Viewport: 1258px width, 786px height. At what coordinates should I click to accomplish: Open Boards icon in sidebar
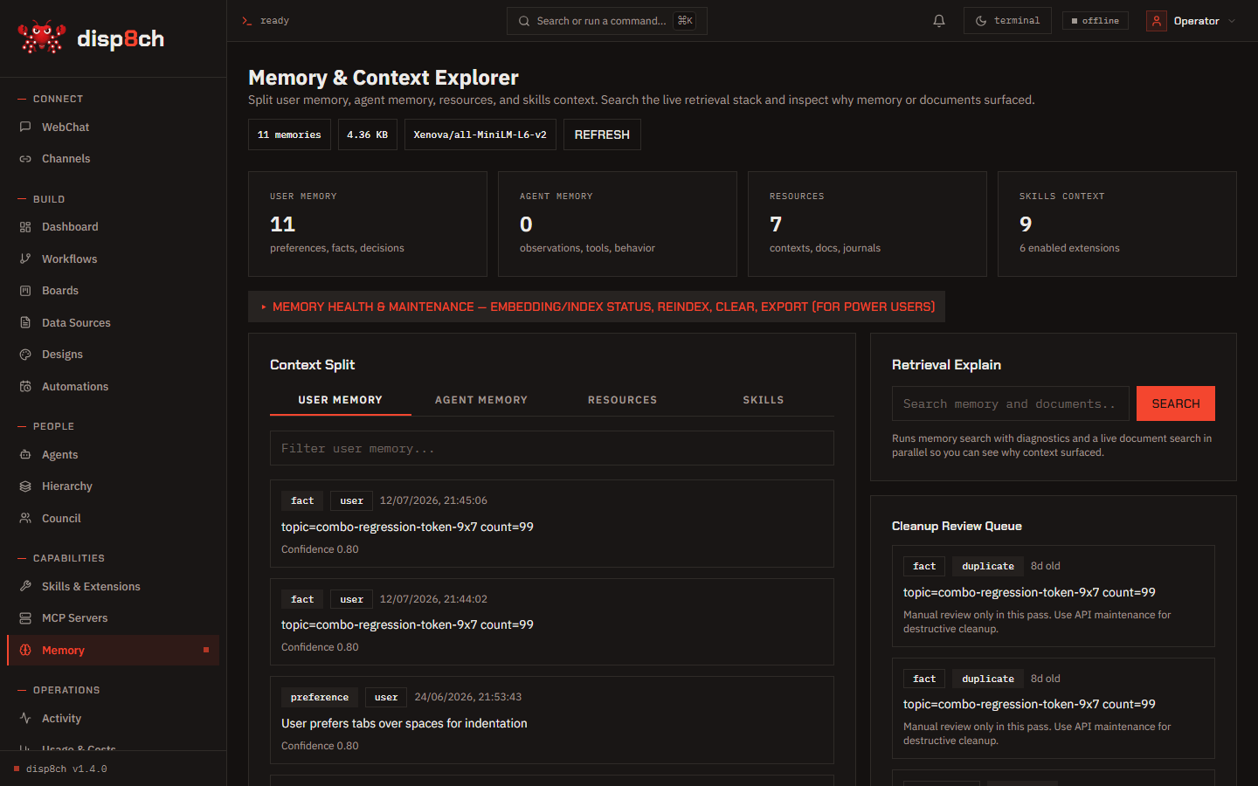25,291
